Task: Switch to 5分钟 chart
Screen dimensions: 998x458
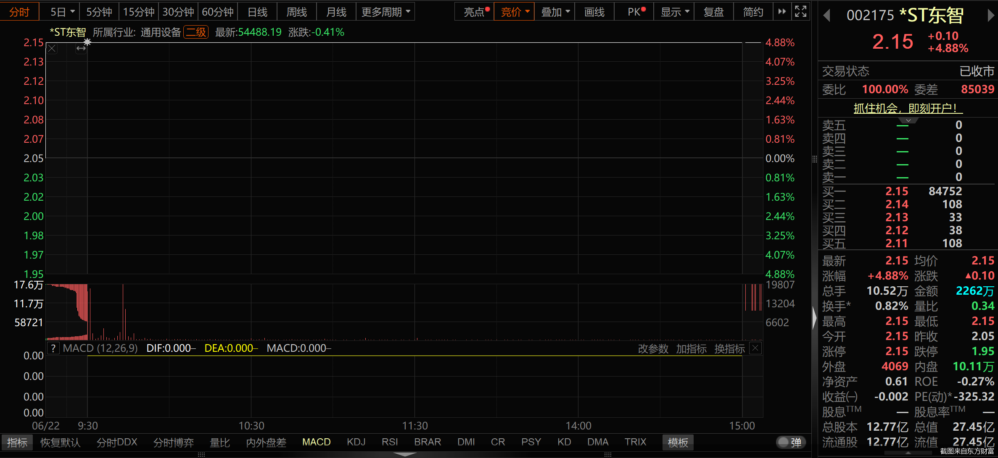Action: coord(99,12)
